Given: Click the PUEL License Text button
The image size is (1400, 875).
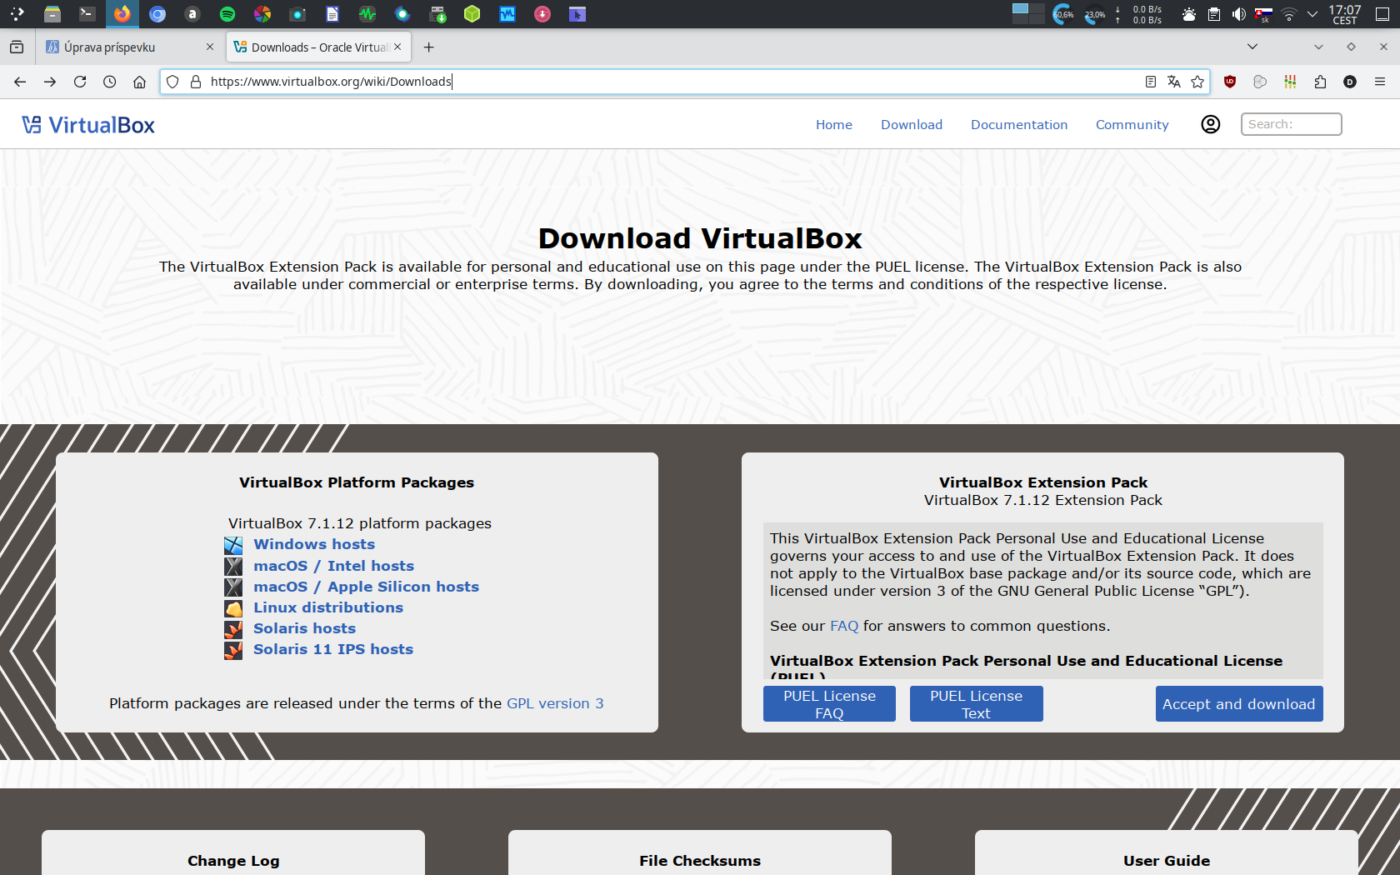Looking at the screenshot, I should click(x=976, y=704).
